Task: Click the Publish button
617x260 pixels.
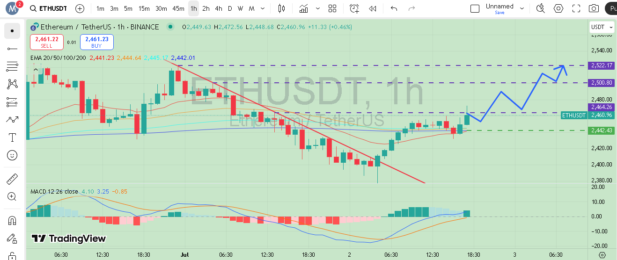Action: coord(610,8)
